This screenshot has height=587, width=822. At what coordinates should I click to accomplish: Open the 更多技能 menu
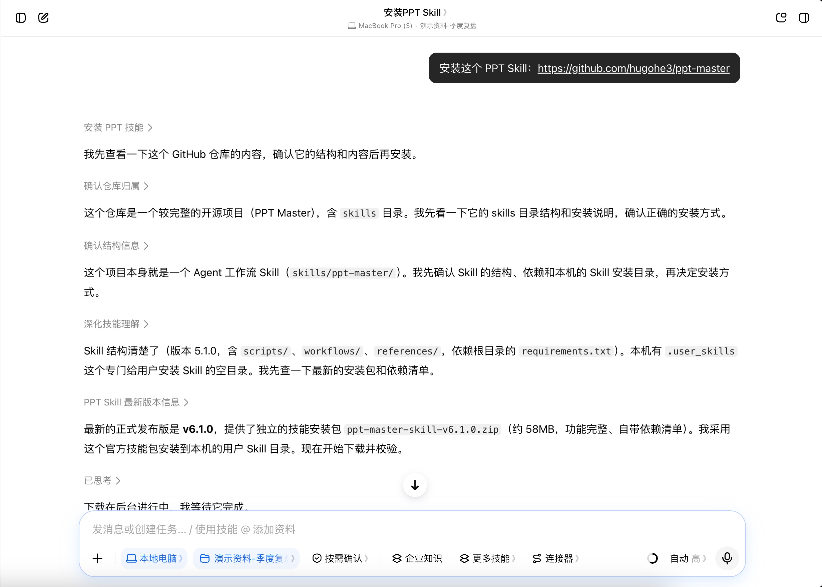coord(487,558)
